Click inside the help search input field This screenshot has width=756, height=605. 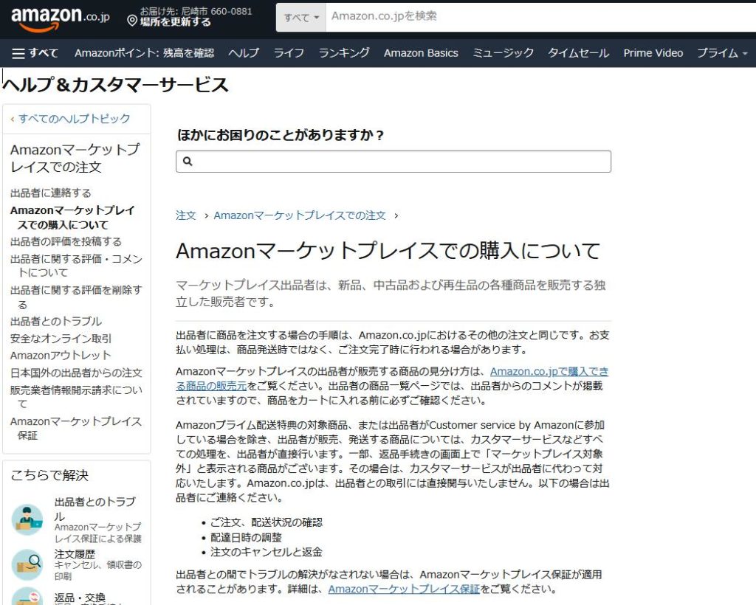click(369, 161)
